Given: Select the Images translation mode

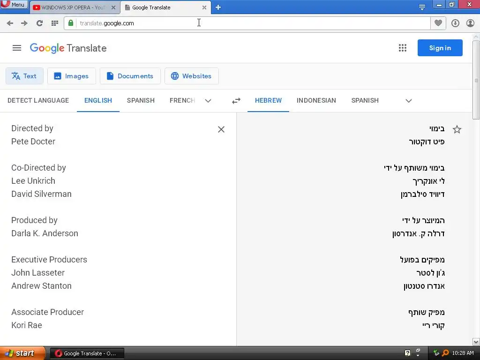Looking at the screenshot, I should pos(72,76).
